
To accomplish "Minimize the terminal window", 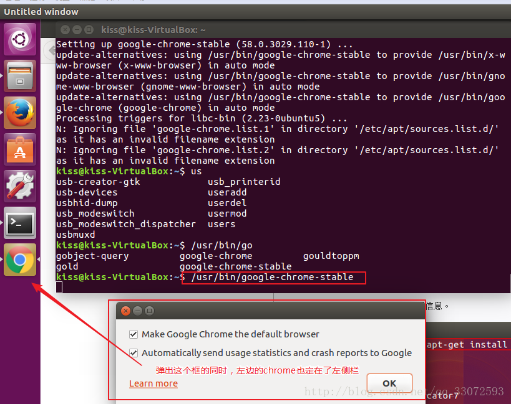I will pos(77,30).
